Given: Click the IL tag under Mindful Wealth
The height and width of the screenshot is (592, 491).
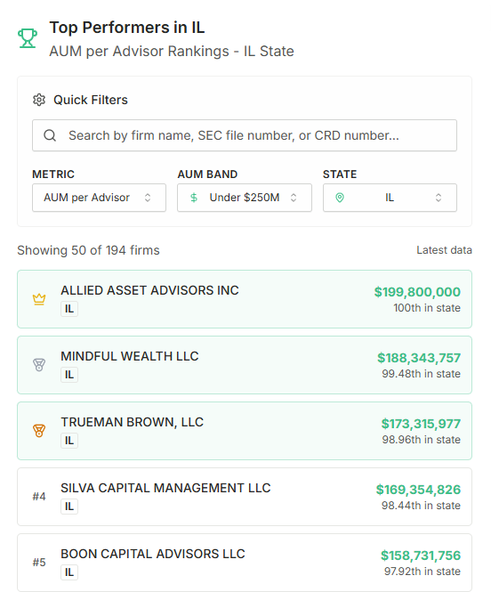Looking at the screenshot, I should pyautogui.click(x=69, y=375).
